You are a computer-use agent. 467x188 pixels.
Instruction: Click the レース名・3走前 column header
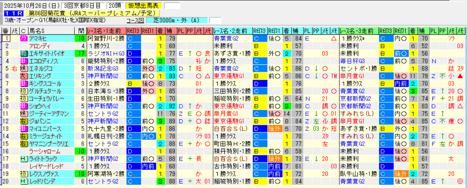click(359, 31)
